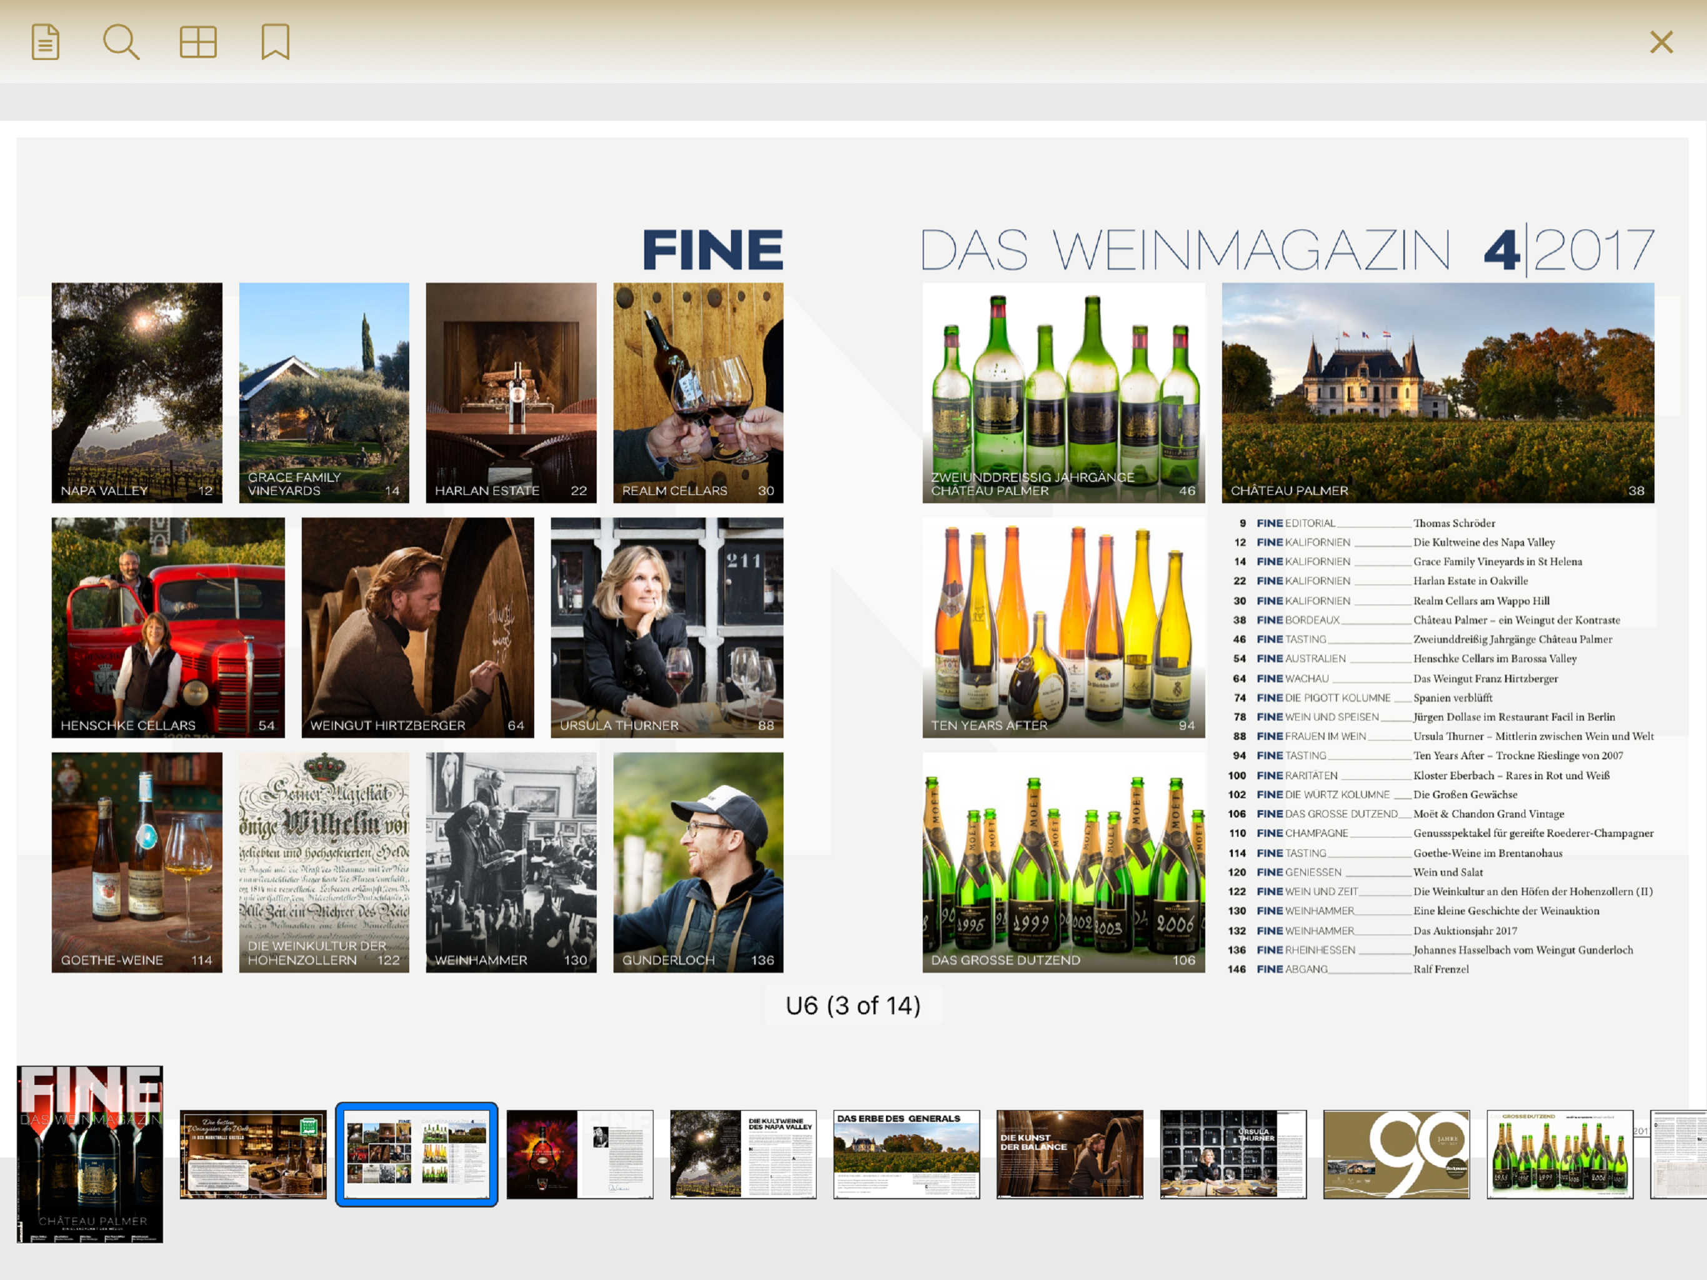This screenshot has width=1707, height=1280.
Task: Open the document contents icon
Action: pos(46,42)
